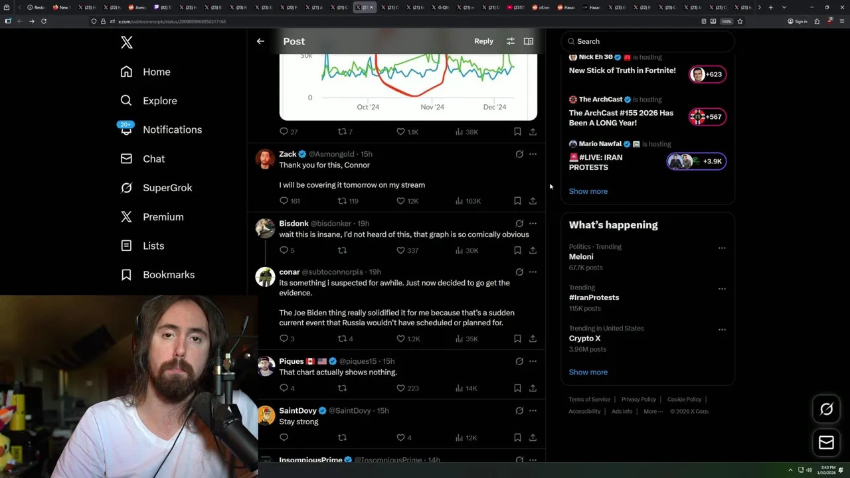850x478 pixels.
Task: Open more options on Zack's reply
Action: point(533,154)
